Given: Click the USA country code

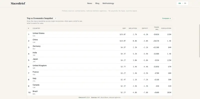Looking at the screenshot, I should pos(34,36).
